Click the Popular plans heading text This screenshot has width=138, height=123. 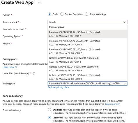click(x=56, y=27)
